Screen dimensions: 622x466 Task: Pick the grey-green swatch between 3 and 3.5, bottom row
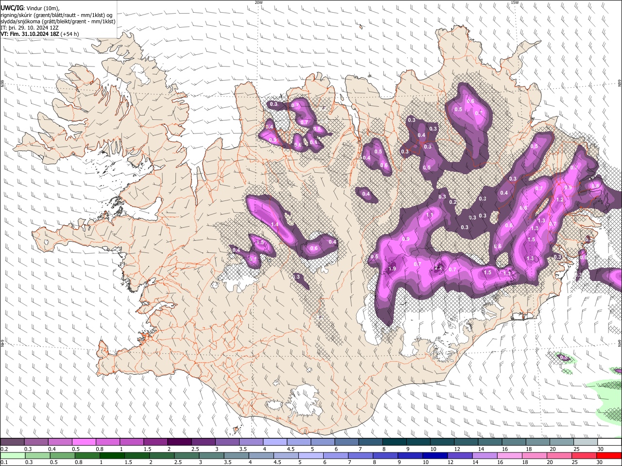click(x=211, y=455)
